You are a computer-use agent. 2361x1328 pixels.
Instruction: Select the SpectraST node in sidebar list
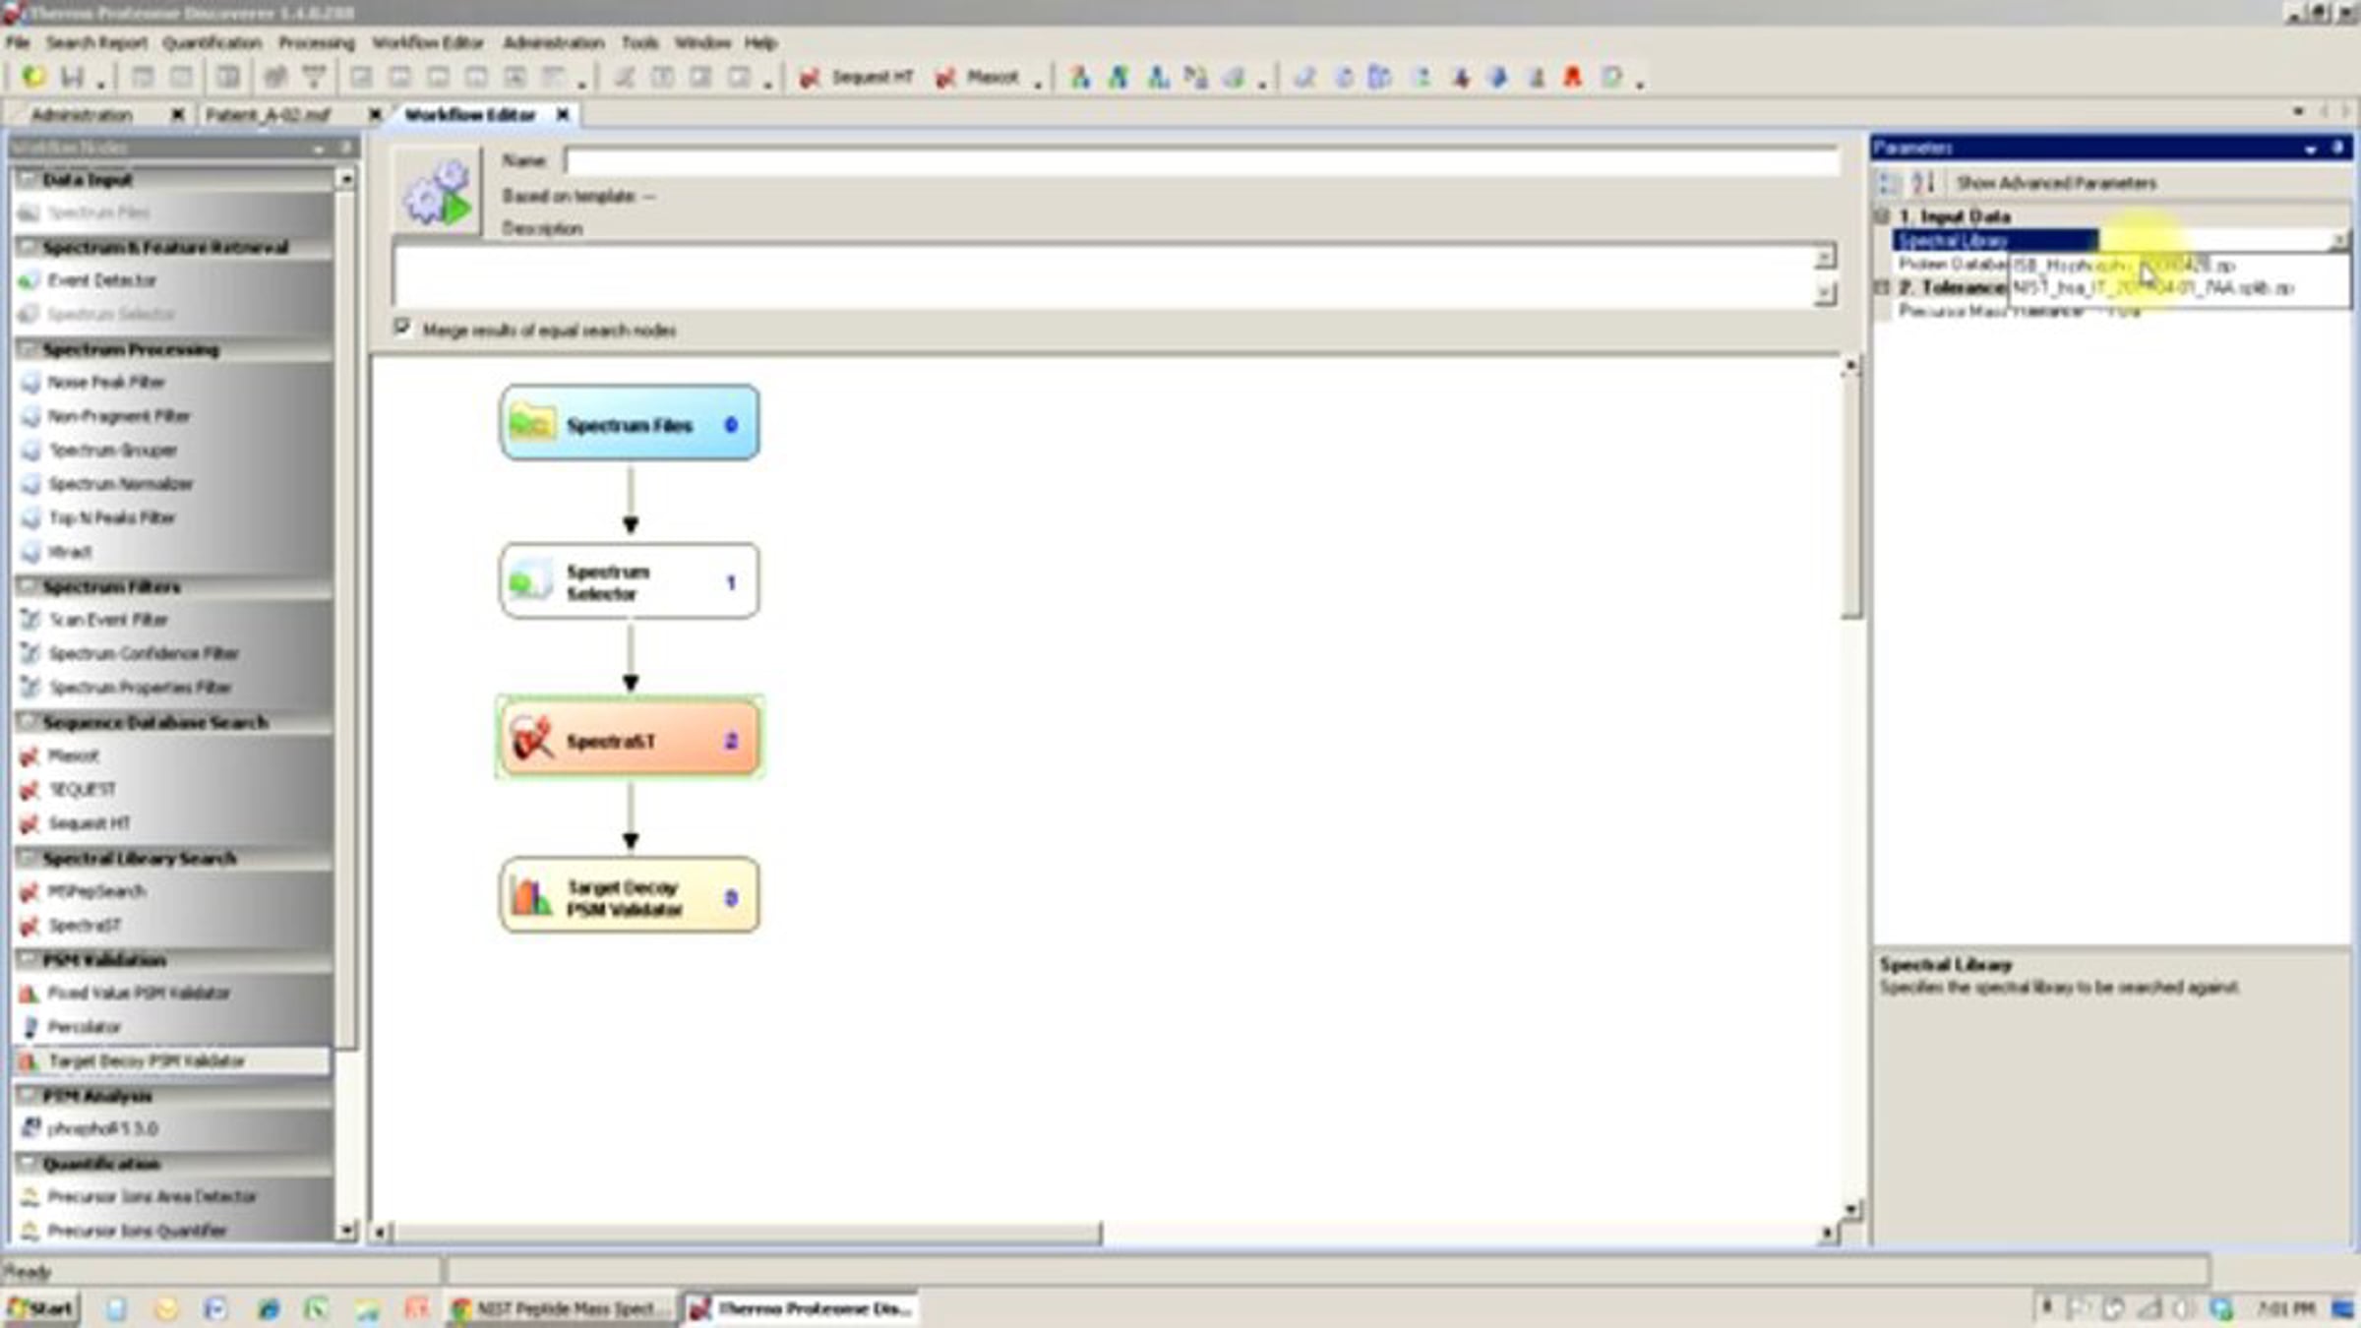point(85,926)
